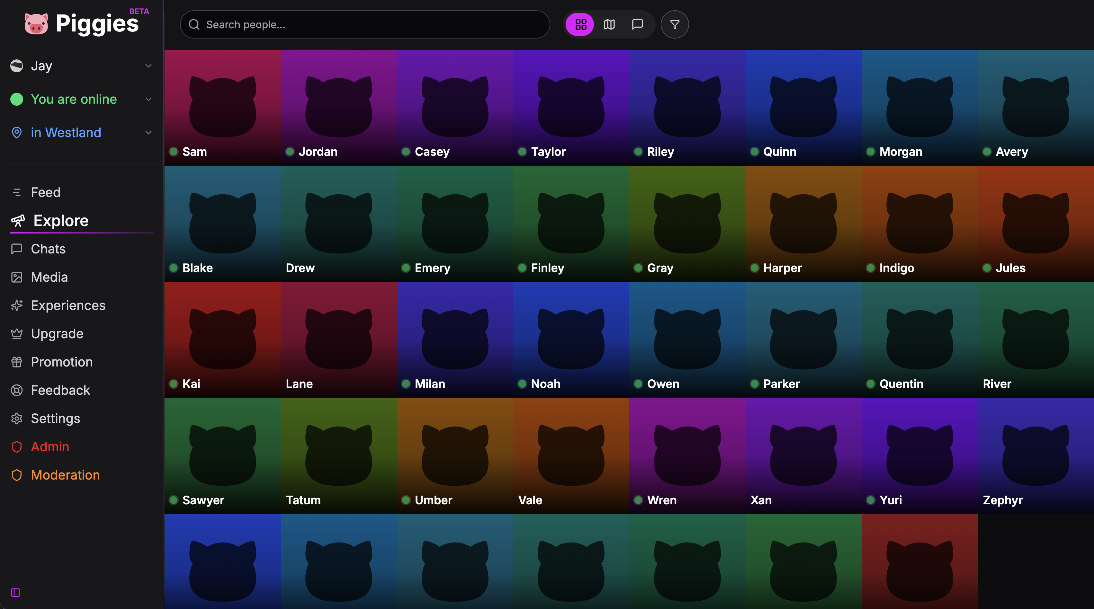This screenshot has height=609, width=1094.
Task: Open the Admin link
Action: pyautogui.click(x=50, y=447)
